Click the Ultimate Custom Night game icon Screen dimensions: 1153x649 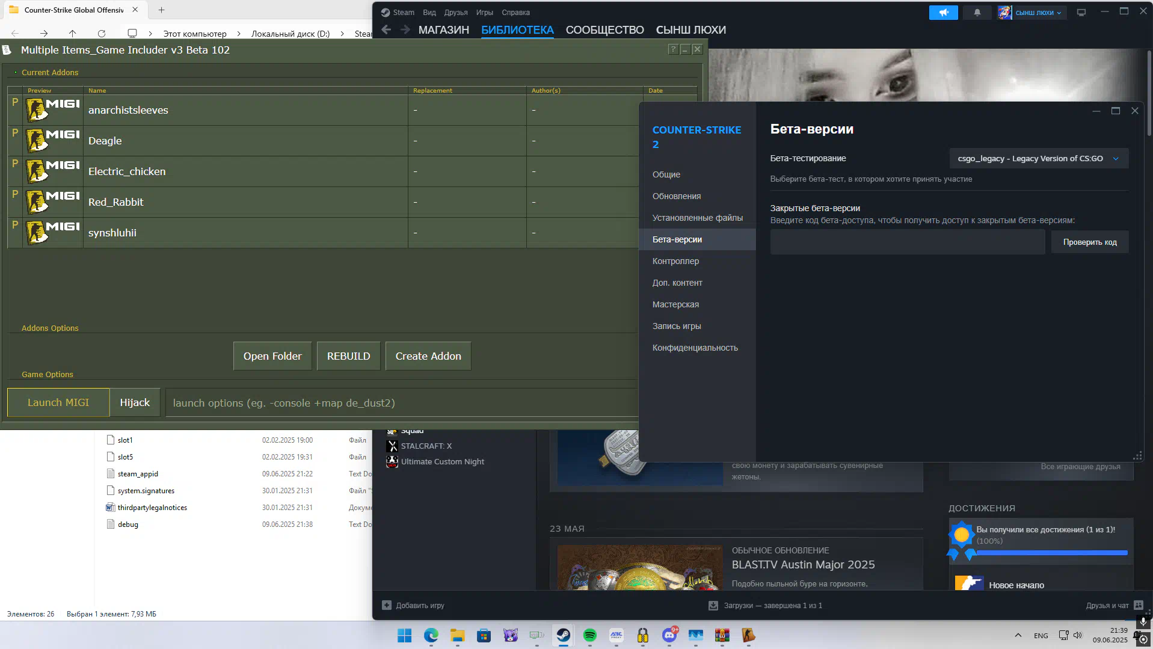click(392, 461)
